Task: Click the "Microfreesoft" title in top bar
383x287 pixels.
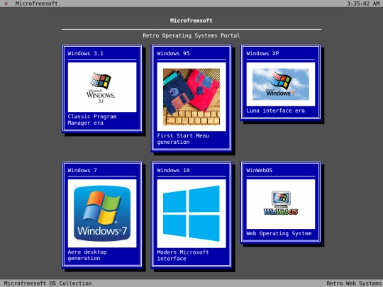Action: coord(37,4)
